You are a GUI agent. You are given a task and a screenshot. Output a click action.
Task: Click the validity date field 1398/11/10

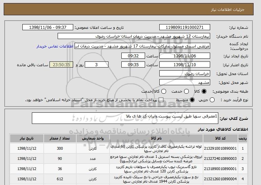click(185, 65)
